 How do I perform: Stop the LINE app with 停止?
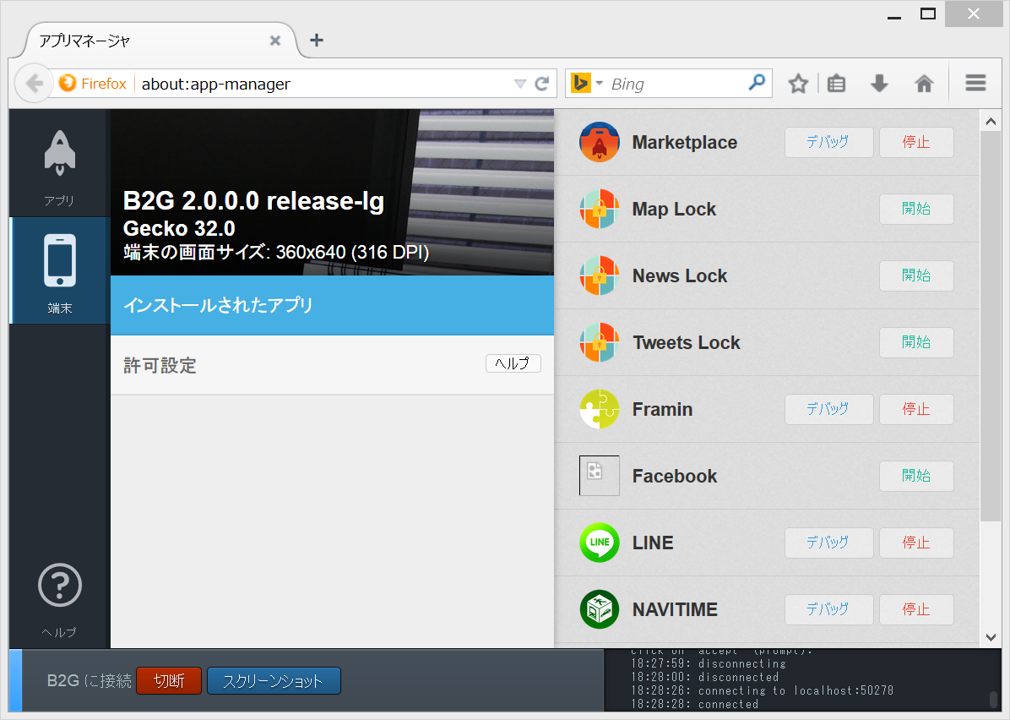pos(916,543)
